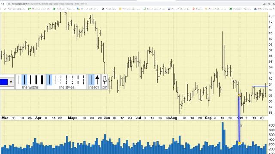Choose the dotted line style

pyautogui.click(x=72, y=80)
